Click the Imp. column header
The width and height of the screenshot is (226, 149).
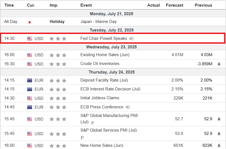coord(54,5)
